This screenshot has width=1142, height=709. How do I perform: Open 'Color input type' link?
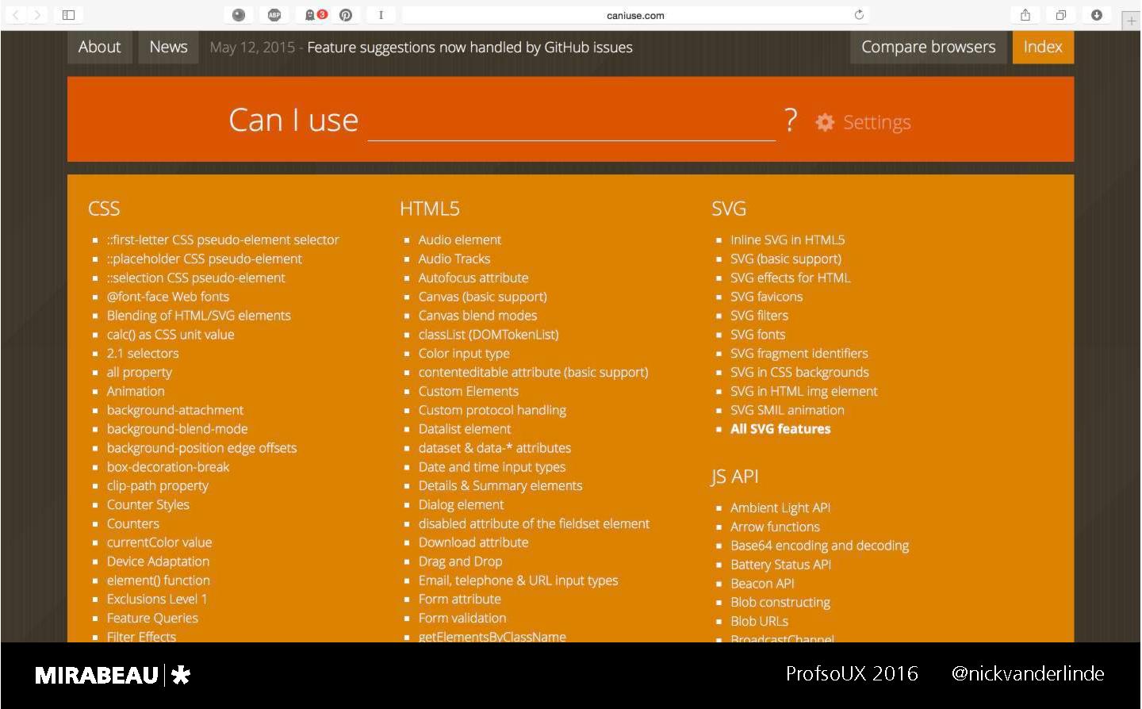[464, 354]
